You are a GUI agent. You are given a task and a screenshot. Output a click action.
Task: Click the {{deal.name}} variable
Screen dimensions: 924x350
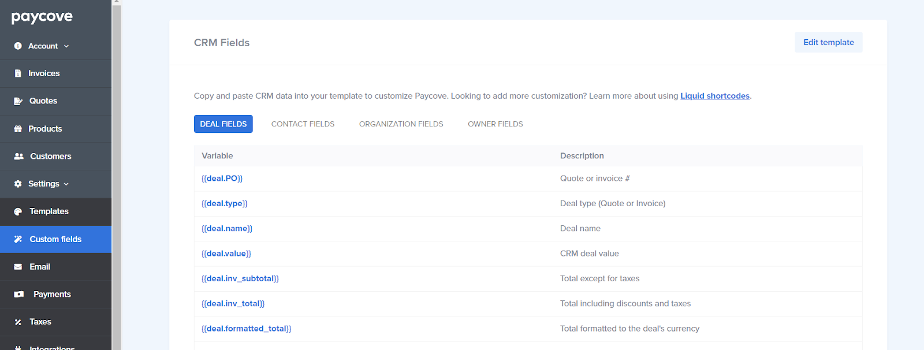(x=227, y=229)
